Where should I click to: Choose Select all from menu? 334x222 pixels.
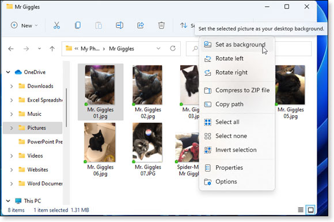[237, 122]
